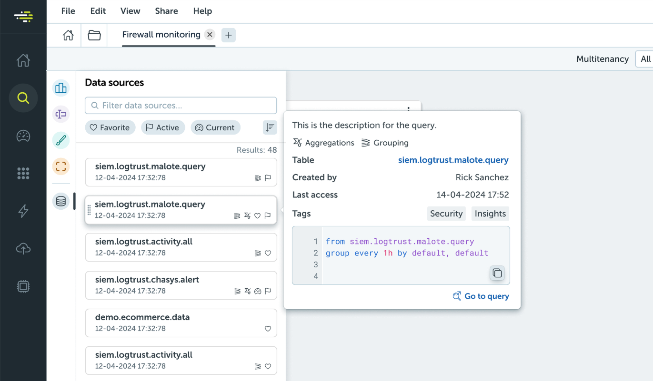
Task: Copy the query code with copy icon
Action: click(x=497, y=273)
